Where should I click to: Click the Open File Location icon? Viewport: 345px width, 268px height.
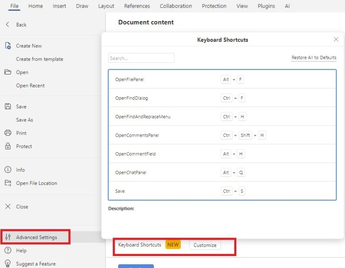(8, 183)
